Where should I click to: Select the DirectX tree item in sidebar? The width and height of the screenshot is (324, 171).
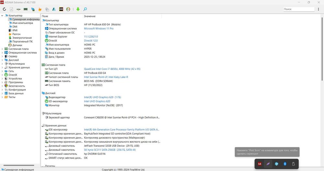[x=13, y=75]
